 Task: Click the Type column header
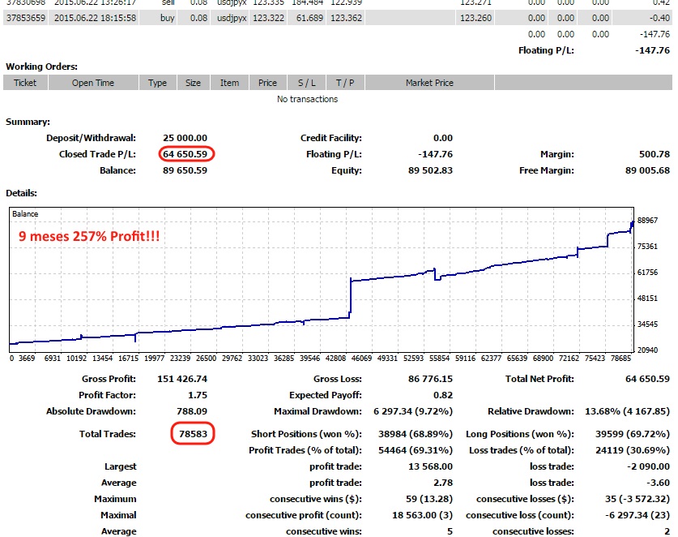click(157, 83)
